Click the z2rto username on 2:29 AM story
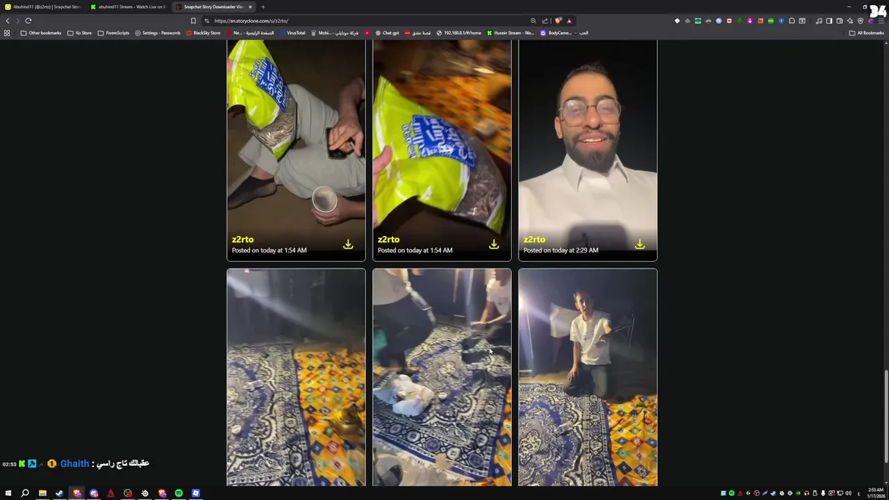The image size is (889, 500). (534, 240)
